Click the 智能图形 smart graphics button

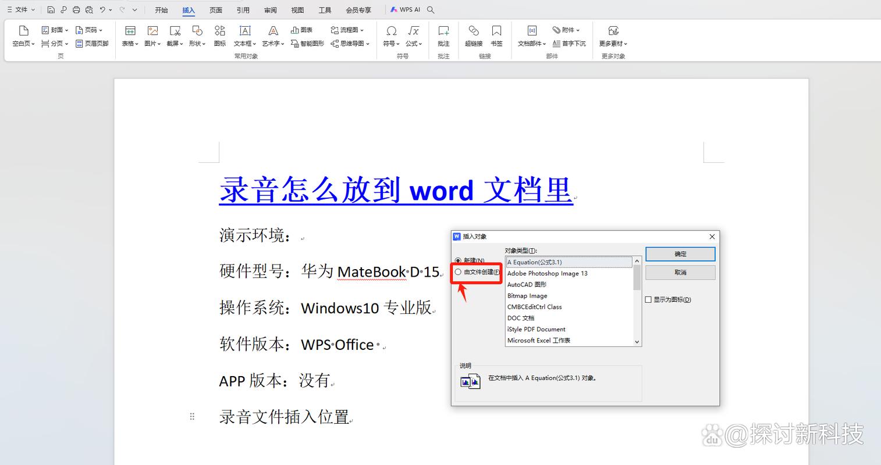click(x=307, y=43)
